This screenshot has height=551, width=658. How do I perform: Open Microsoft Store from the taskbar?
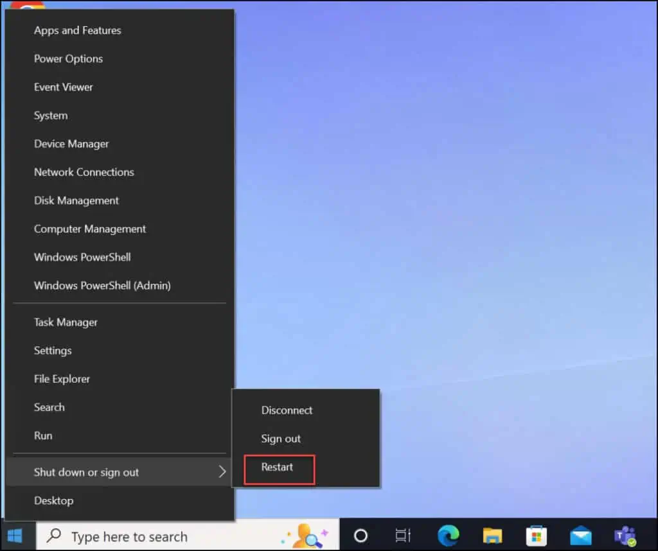coord(537,536)
